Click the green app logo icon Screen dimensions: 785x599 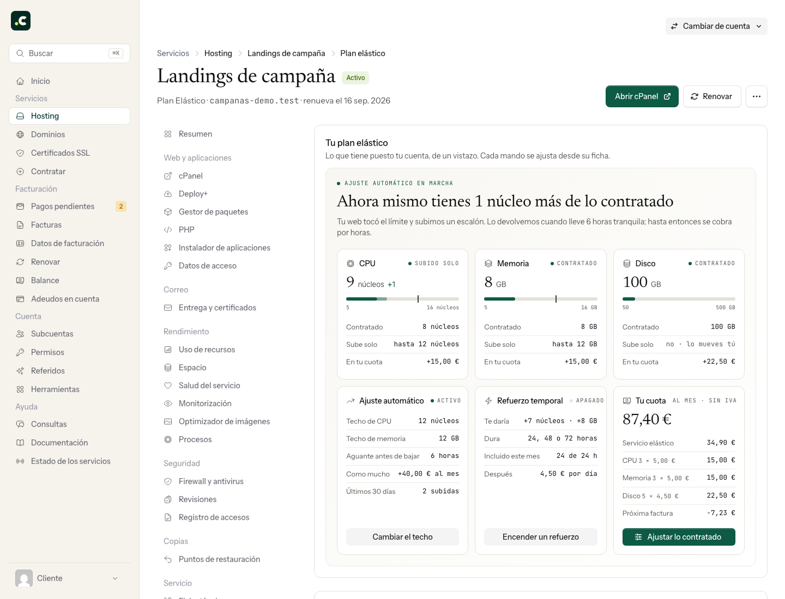[x=21, y=21]
